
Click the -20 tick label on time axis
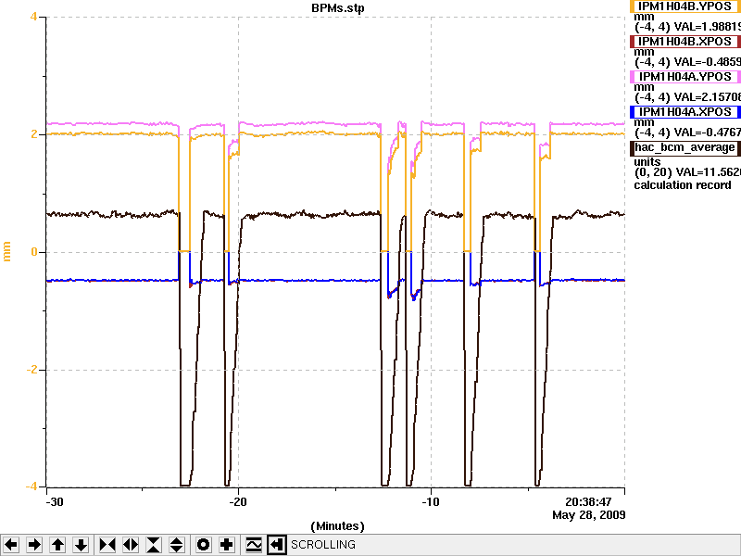(238, 501)
